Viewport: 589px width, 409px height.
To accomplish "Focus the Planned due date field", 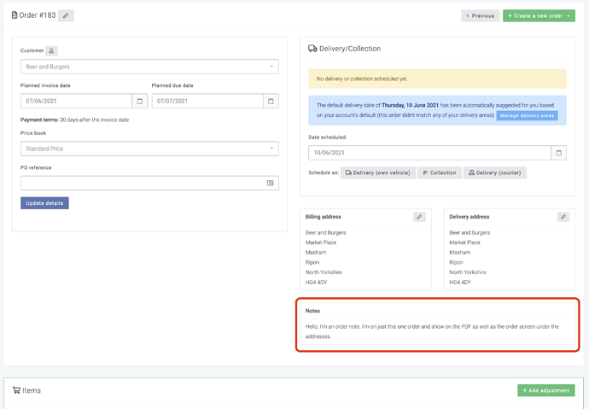I will click(207, 101).
